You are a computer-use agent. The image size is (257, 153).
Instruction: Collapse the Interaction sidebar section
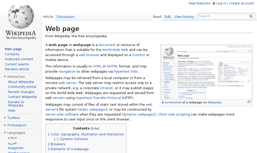tap(5, 77)
